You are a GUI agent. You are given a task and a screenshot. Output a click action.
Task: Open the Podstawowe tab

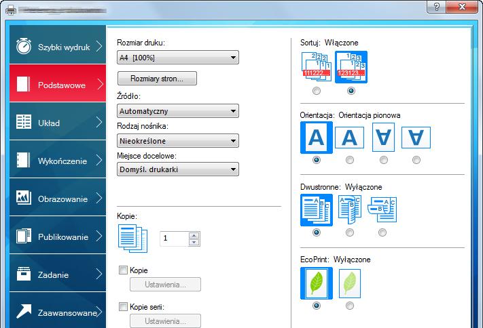point(58,83)
